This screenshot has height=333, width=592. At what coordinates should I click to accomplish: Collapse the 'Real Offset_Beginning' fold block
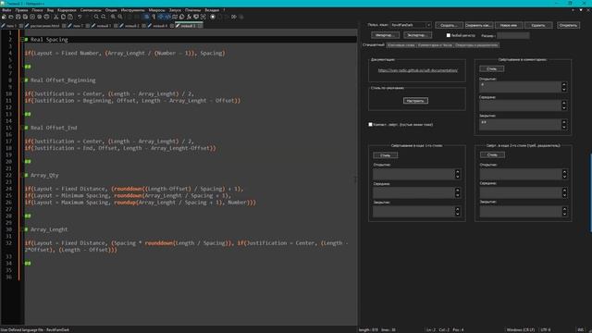[22, 80]
